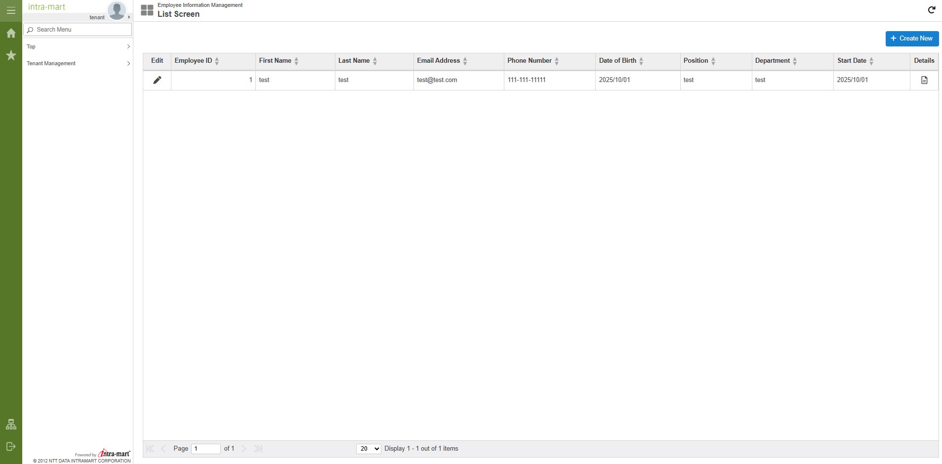Click the tenant user avatar
Image resolution: width=942 pixels, height=464 pixels.
[x=117, y=10]
